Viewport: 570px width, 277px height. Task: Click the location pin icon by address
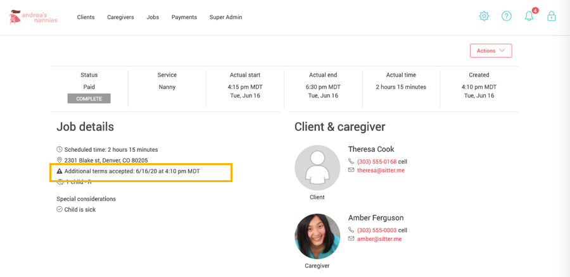click(60, 160)
